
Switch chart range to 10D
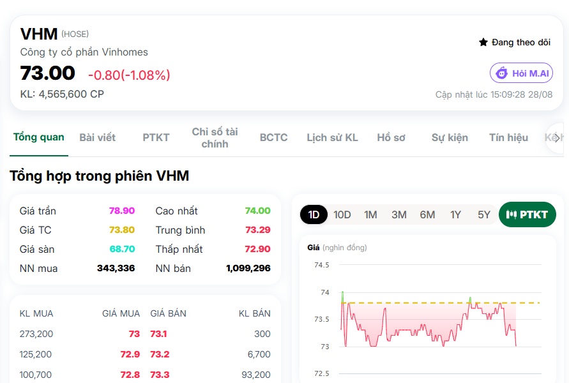pos(342,214)
